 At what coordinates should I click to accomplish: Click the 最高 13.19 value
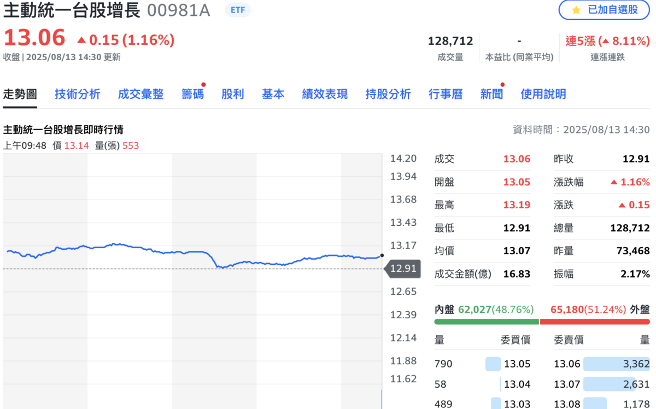click(517, 205)
